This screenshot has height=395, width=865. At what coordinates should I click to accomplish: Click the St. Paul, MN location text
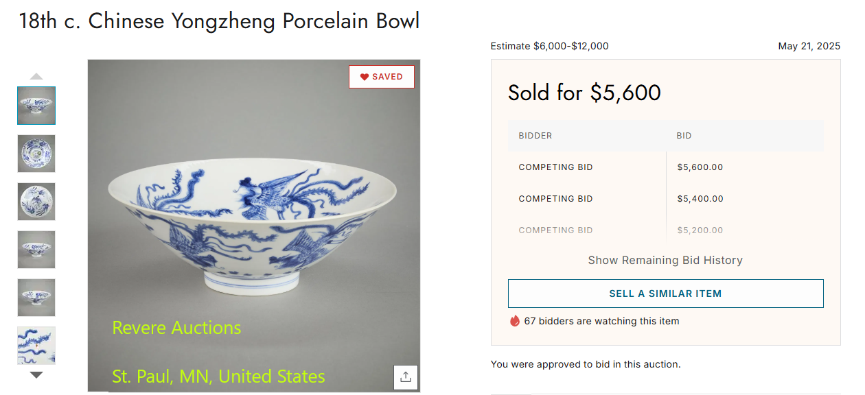218,376
